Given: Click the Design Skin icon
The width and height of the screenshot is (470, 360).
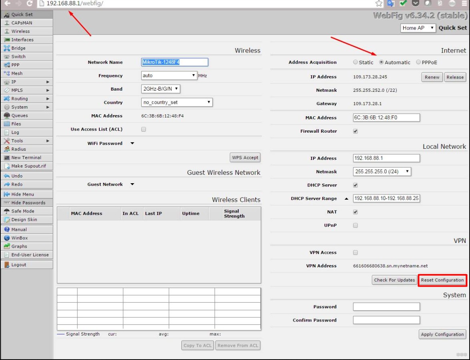Looking at the screenshot, I should (x=6, y=219).
